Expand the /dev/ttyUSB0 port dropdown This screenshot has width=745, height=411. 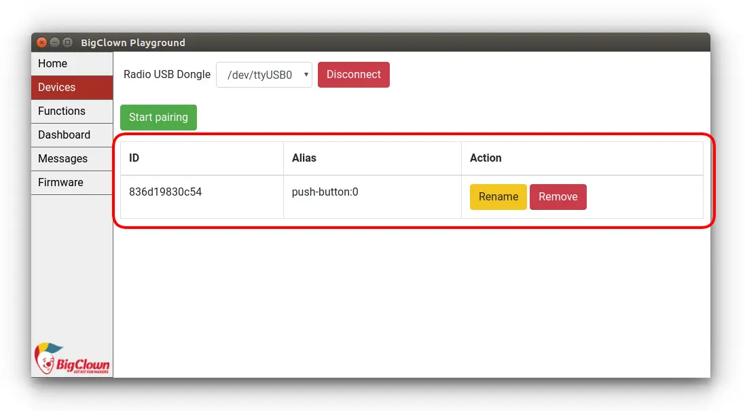[x=264, y=75]
